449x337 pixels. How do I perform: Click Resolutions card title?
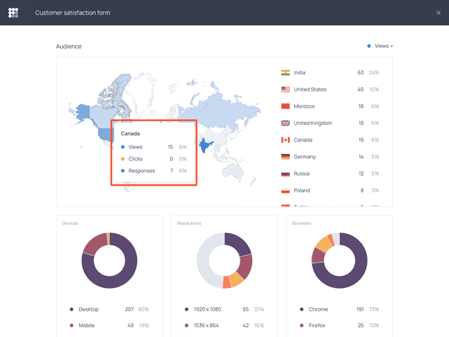coord(189,223)
